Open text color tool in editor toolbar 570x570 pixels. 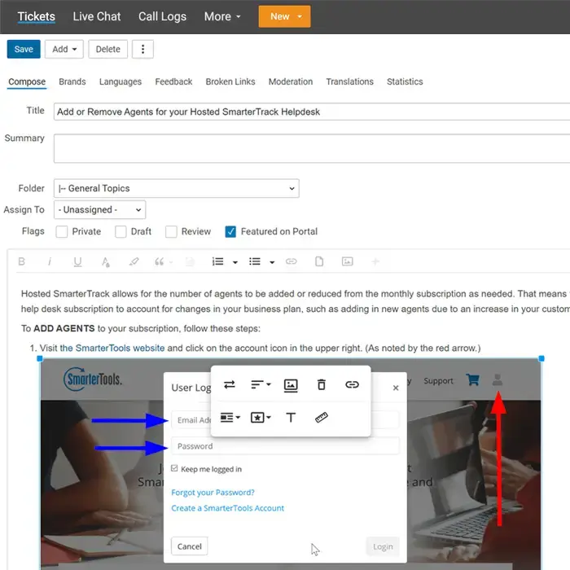(105, 262)
